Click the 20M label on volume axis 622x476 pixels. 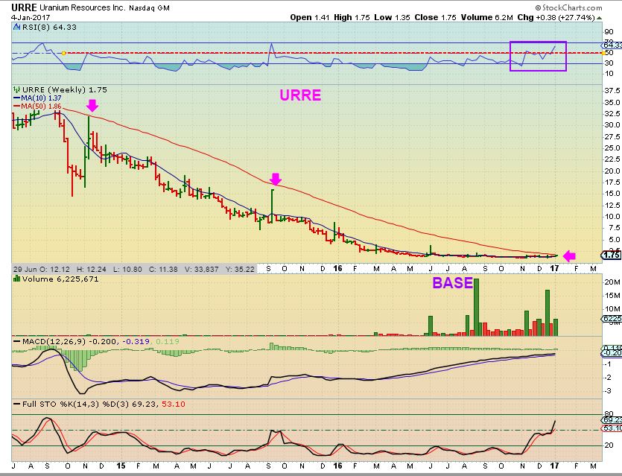pyautogui.click(x=612, y=282)
